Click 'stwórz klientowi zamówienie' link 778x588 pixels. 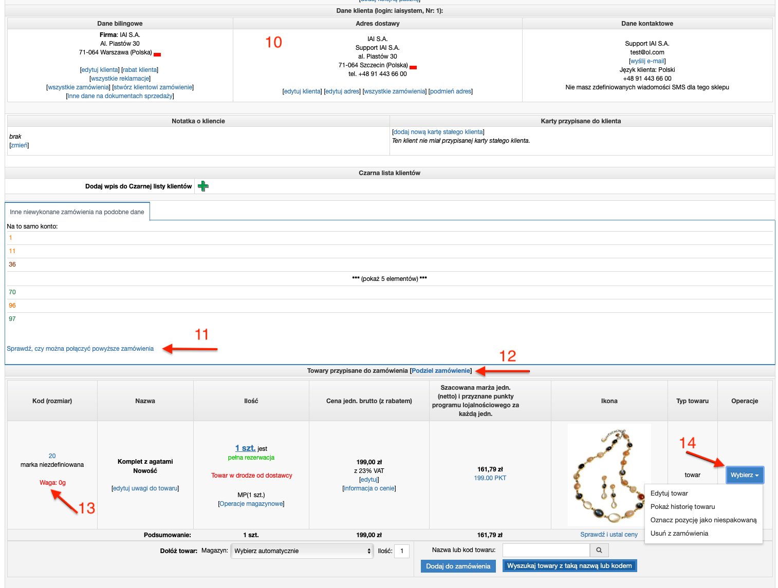(x=153, y=87)
